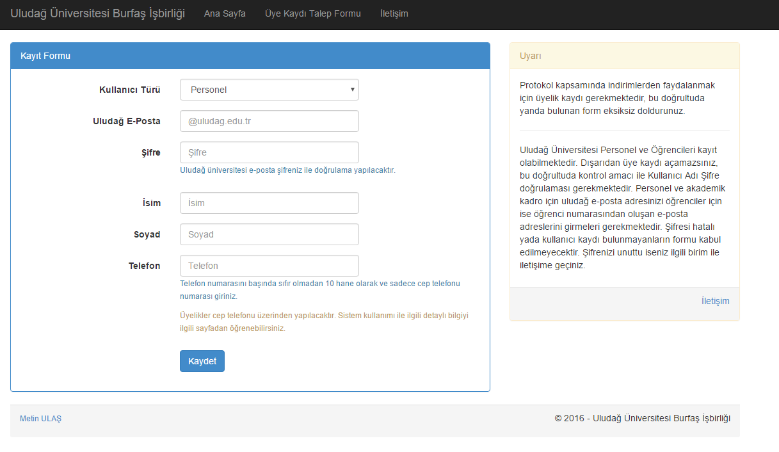Open Ana Sayfa in navbar
The image size is (779, 452).
225,13
